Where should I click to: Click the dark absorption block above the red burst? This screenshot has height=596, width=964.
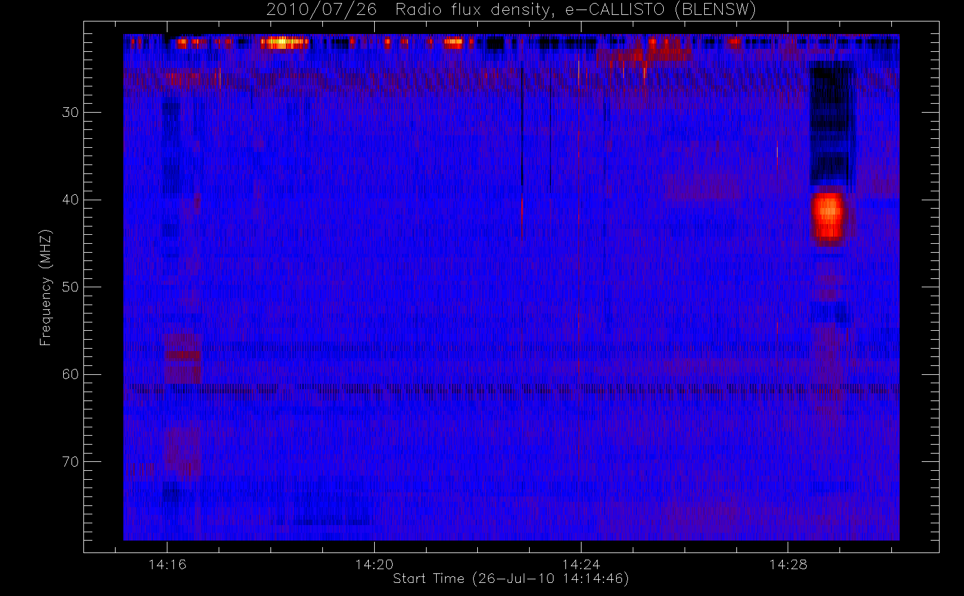[x=832, y=124]
